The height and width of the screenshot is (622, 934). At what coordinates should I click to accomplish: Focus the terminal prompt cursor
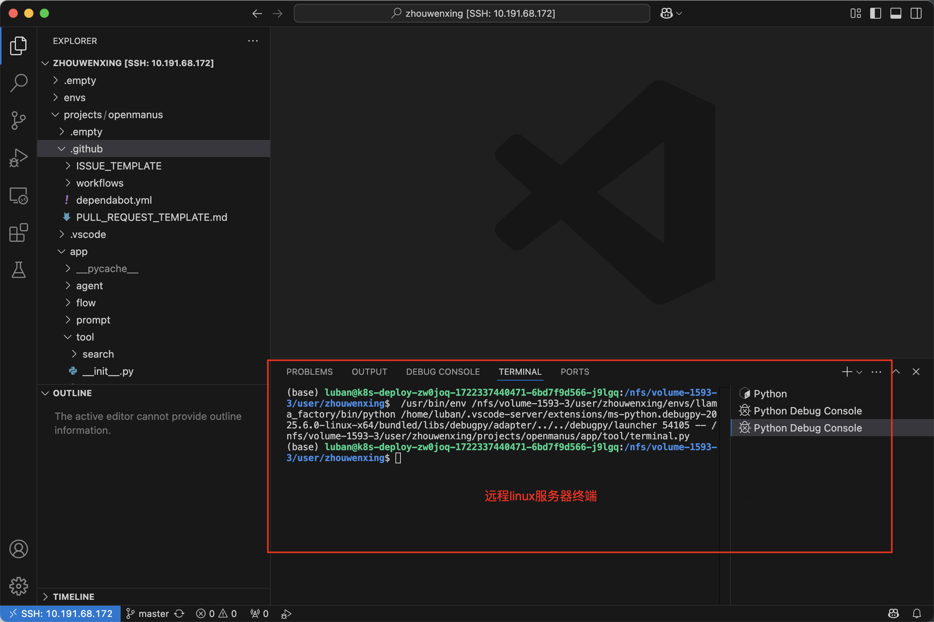(x=398, y=458)
